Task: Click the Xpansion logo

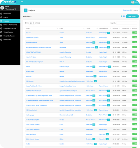Action: pyautogui.click(x=10, y=2)
